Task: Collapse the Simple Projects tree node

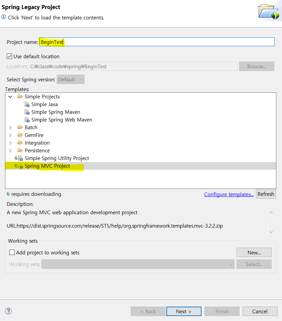Action: click(10, 97)
